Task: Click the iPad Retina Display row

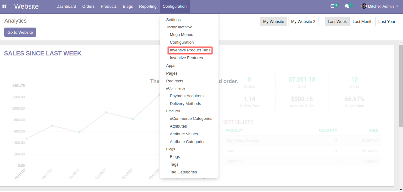Action: tap(302, 141)
